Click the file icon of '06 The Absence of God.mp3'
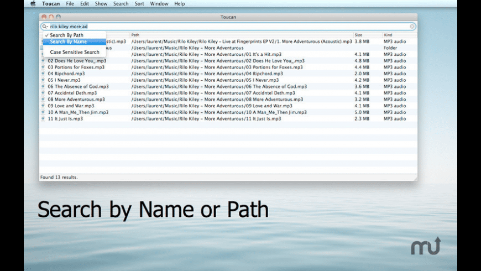The height and width of the screenshot is (271, 481). point(43,86)
